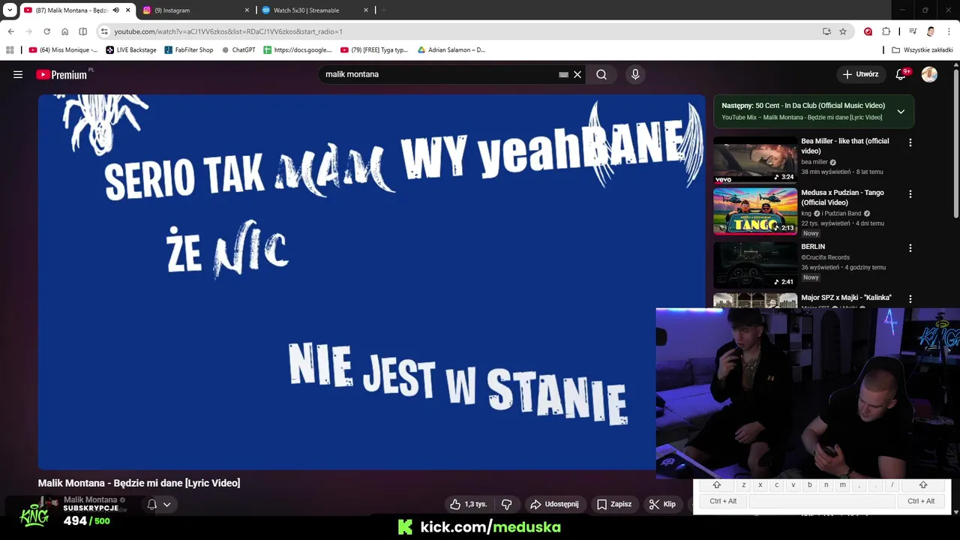The image size is (960, 540).
Task: Open Adrian Salamon bookmark
Action: (451, 50)
